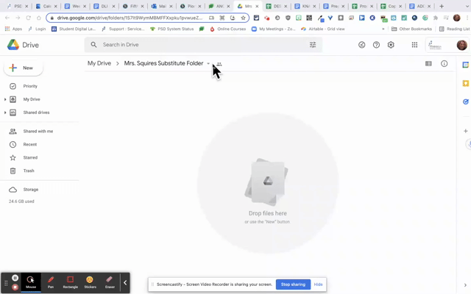Click the browser address bar
The image size is (471, 294).
click(130, 18)
